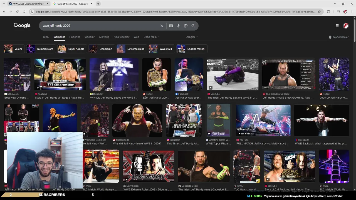Expand the 'Araçlar' tools dropdown
This screenshot has height=200, width=356.
[x=192, y=37]
